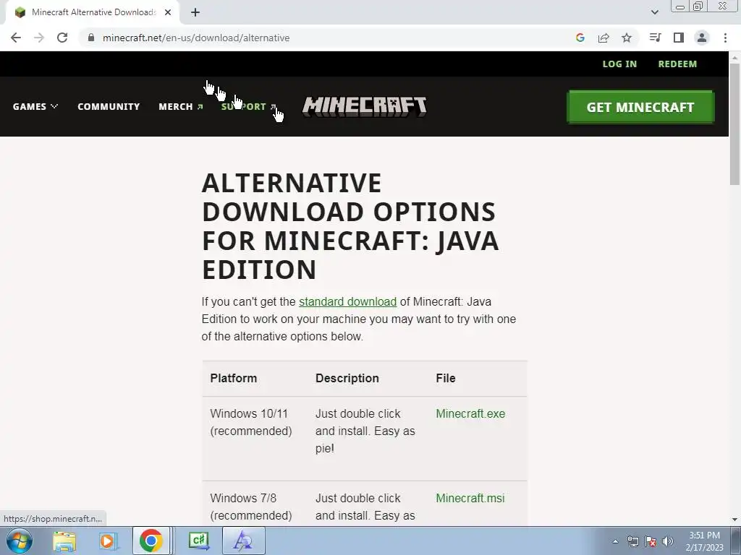This screenshot has width=741, height=555.
Task: Open SUPPORT external link
Action: click(249, 107)
